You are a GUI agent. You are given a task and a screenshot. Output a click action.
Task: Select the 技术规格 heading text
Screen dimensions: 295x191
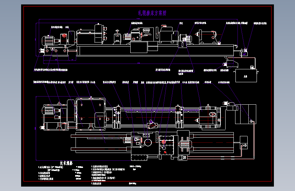tap(66, 163)
